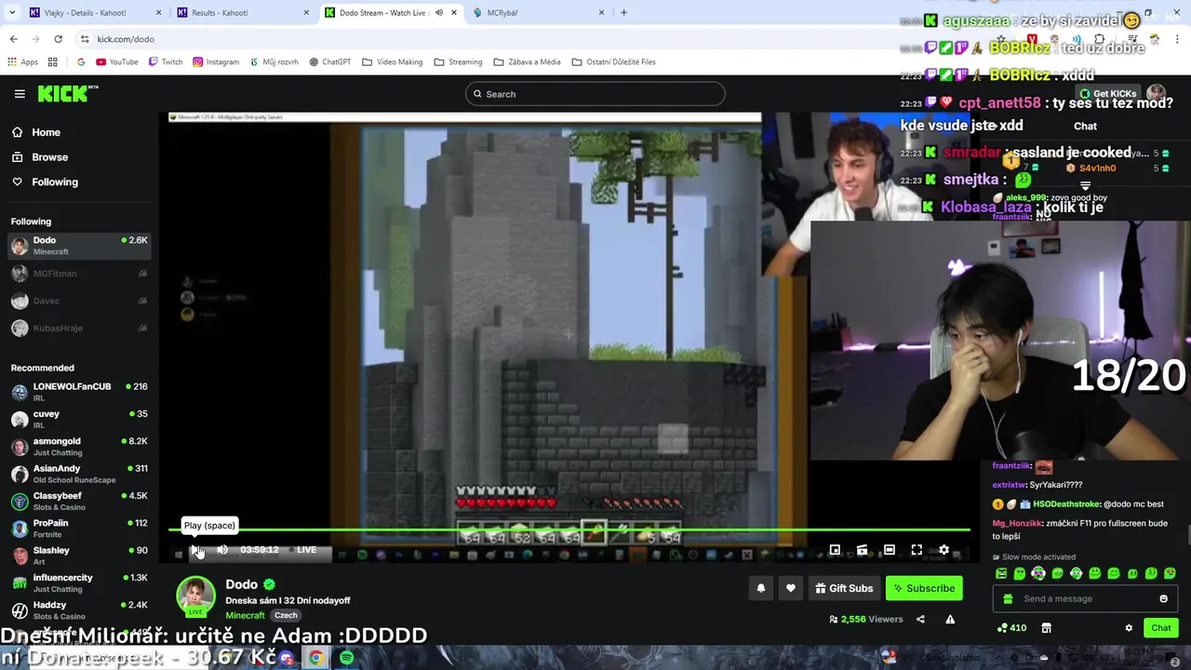Click the green KICK logo
The height and width of the screenshot is (670, 1191).
pyautogui.click(x=68, y=93)
